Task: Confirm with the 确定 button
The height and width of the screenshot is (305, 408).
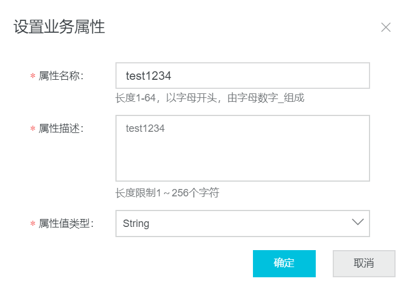Action: (284, 263)
